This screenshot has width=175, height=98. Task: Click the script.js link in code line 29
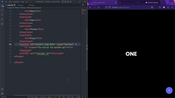[43, 53]
